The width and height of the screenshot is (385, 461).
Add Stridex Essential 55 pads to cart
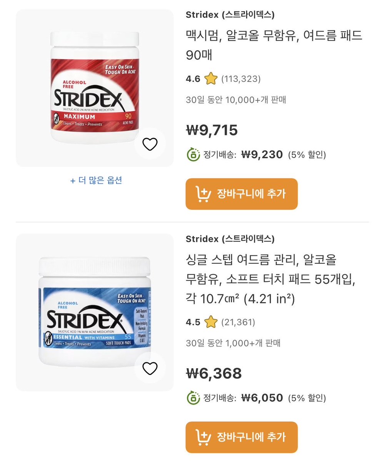pyautogui.click(x=242, y=437)
